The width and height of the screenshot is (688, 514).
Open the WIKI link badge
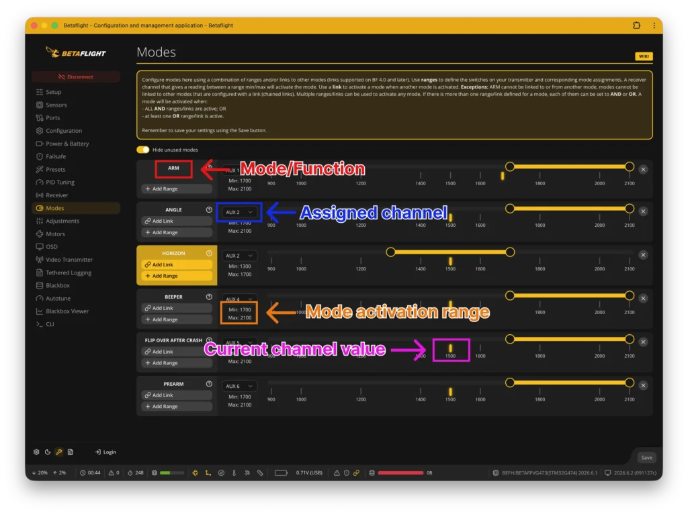click(x=644, y=56)
